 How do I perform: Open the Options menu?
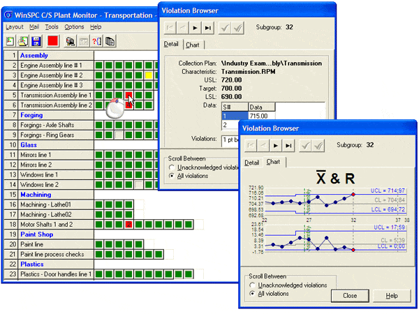(74, 27)
